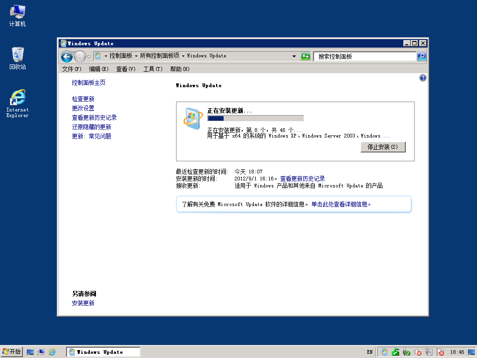Expand the breadcrumb arrow before 控制面板
This screenshot has height=358, width=477.
coord(106,56)
